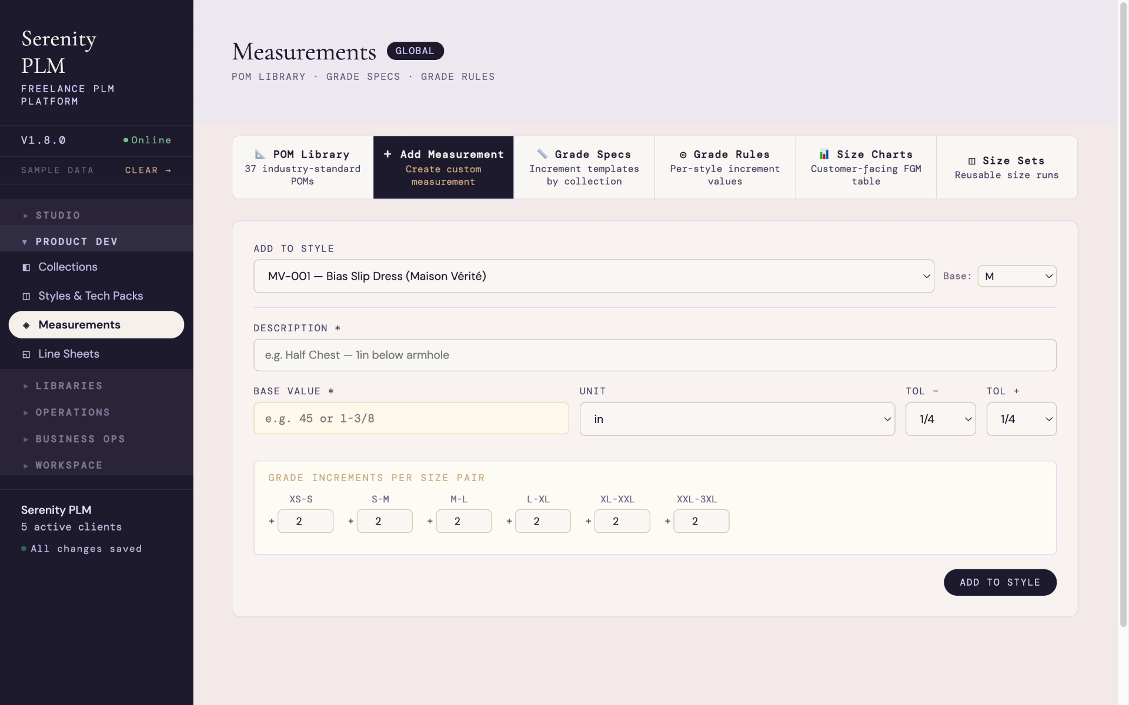Click the Grade Specs pencil icon
The height and width of the screenshot is (705, 1129).
click(542, 154)
